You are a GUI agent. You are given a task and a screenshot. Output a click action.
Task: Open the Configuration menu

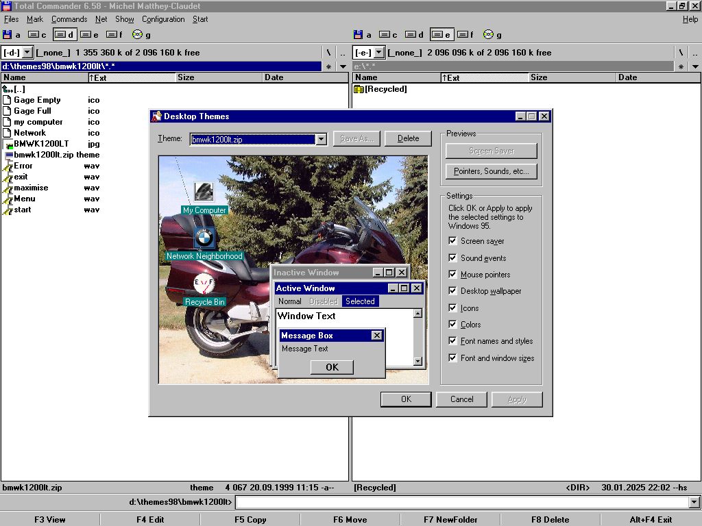[x=163, y=19]
